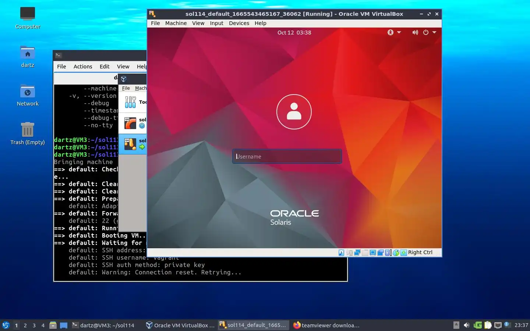This screenshot has height=331, width=530.
Task: Click the Oct 12 03:38 clock in Solaris
Action: click(x=294, y=32)
